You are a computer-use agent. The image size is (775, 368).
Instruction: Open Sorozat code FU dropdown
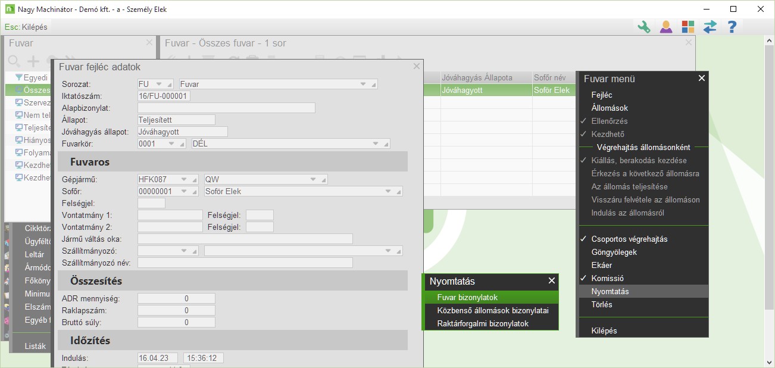pos(159,84)
